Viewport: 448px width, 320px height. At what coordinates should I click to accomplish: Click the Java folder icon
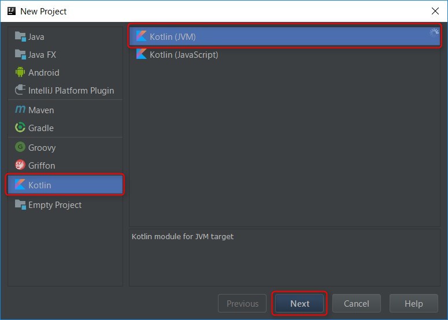20,36
